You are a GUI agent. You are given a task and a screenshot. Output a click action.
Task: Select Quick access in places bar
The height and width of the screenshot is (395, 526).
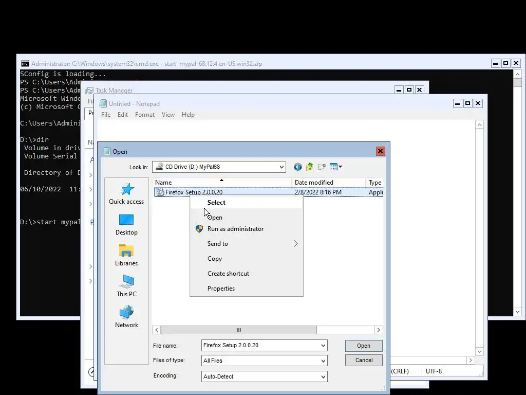pyautogui.click(x=126, y=193)
